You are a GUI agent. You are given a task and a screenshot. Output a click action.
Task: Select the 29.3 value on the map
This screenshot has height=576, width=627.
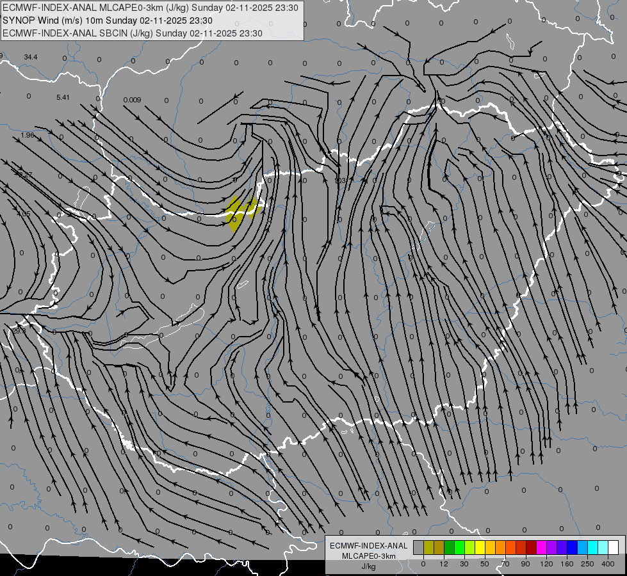(19, 331)
